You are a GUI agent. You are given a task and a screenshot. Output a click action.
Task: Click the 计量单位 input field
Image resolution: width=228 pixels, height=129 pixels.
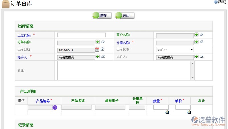tap(137, 107)
